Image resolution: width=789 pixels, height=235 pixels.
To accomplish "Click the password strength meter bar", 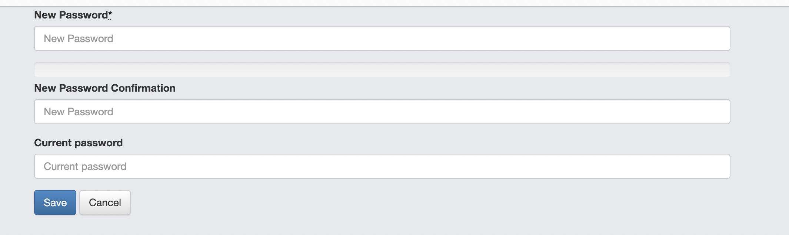I will pyautogui.click(x=382, y=69).
